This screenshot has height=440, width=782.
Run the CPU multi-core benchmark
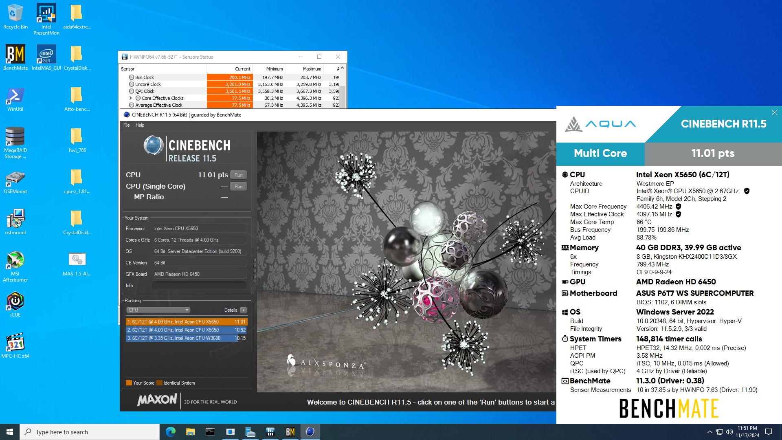[x=239, y=175]
